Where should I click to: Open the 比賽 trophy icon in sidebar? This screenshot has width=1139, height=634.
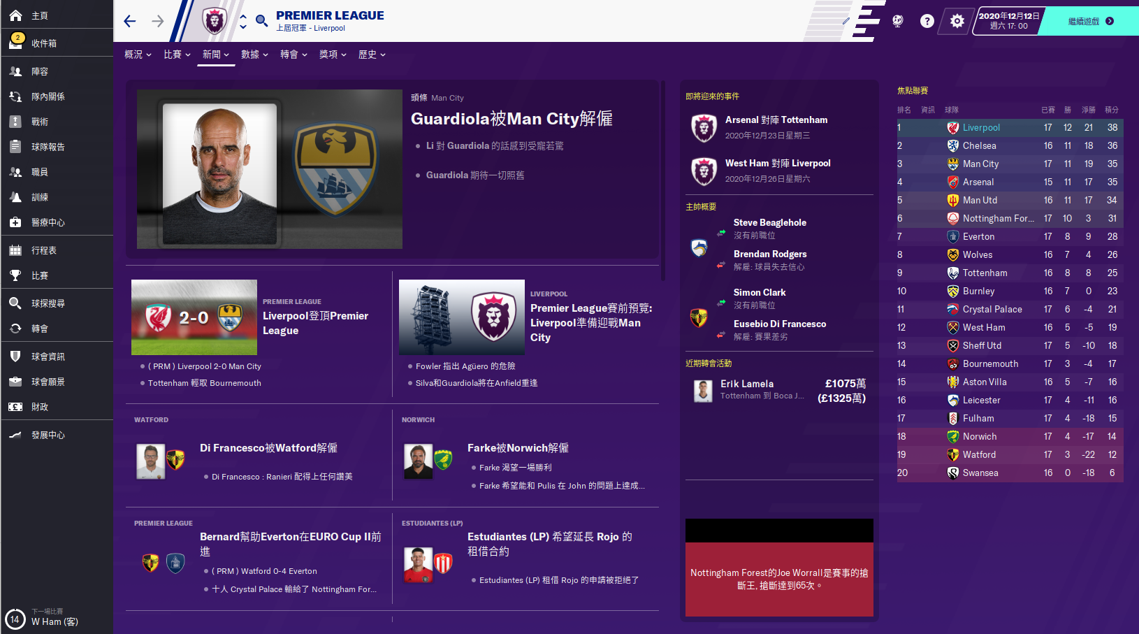[x=15, y=275]
